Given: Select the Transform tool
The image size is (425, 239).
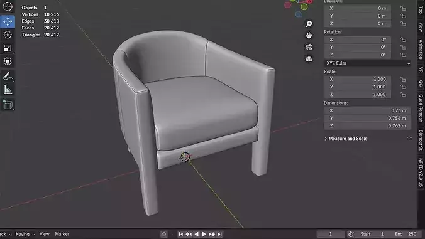Looking at the screenshot, I should [8, 61].
